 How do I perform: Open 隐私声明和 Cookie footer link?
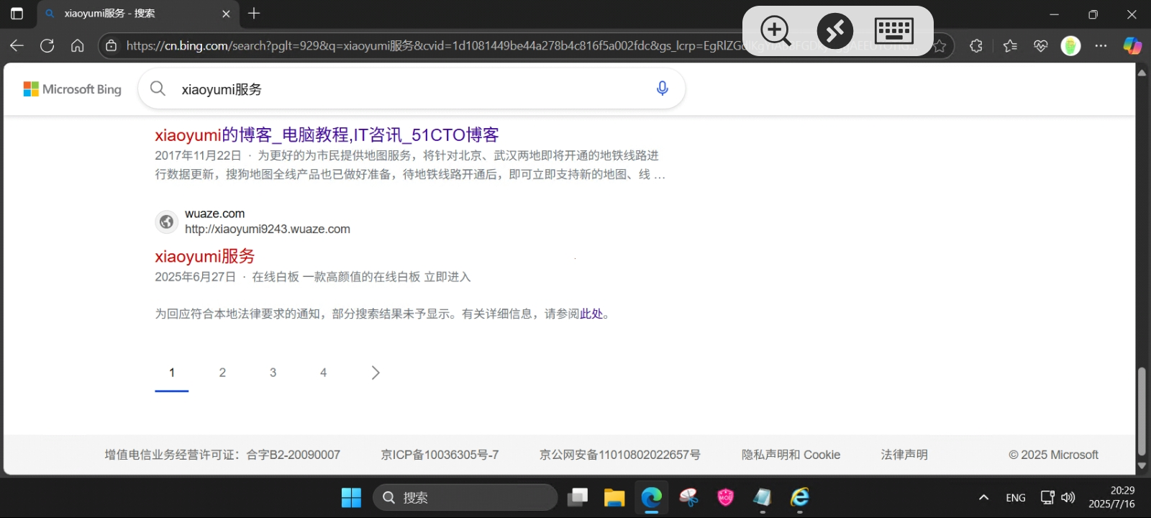point(791,455)
